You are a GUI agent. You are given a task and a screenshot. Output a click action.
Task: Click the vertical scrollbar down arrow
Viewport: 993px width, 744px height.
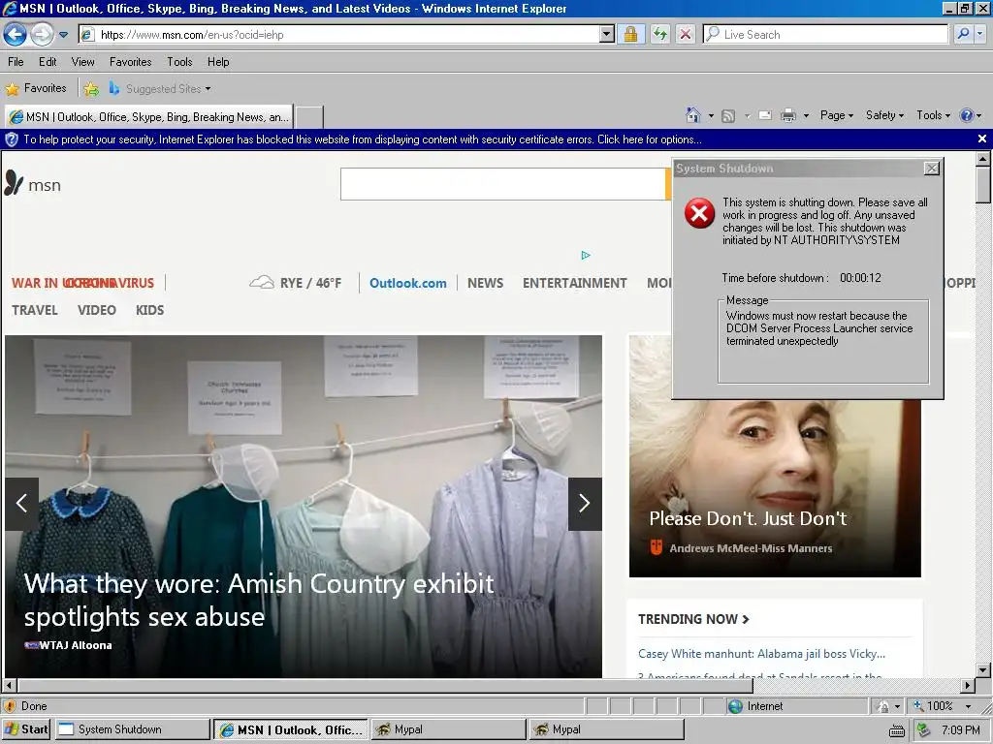coord(983,669)
